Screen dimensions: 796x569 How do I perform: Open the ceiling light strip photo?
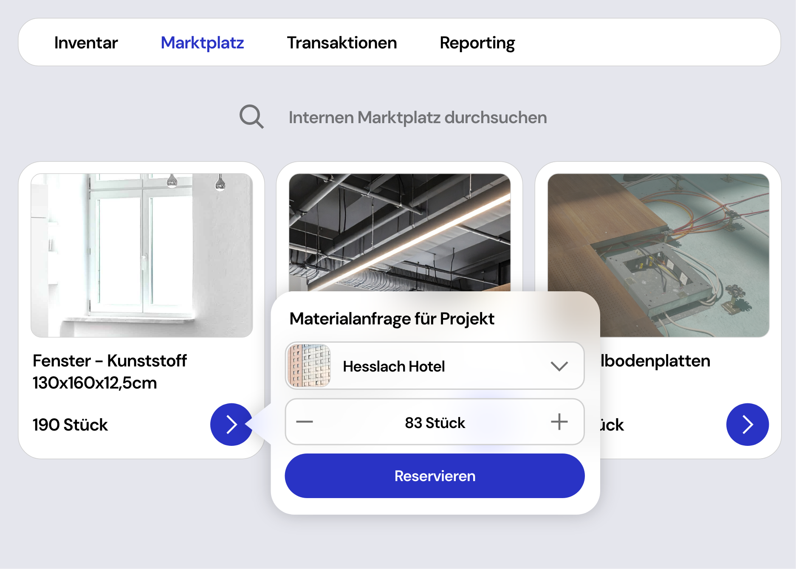[400, 232]
